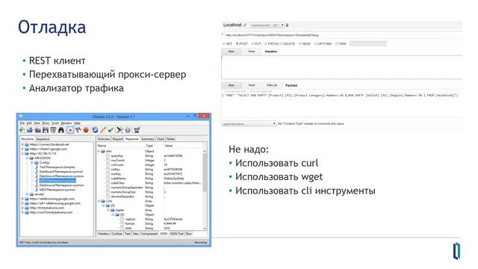Collapse the MDX2JSON/ folder node

(27, 158)
